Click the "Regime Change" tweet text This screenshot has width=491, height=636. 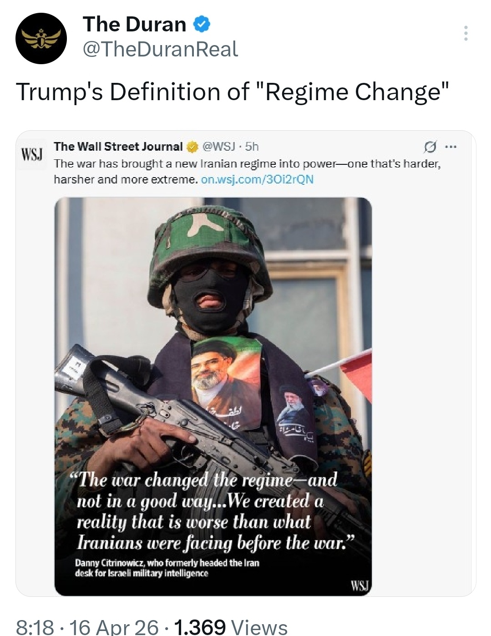tap(233, 92)
